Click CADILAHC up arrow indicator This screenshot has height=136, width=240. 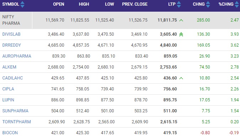click(181, 78)
